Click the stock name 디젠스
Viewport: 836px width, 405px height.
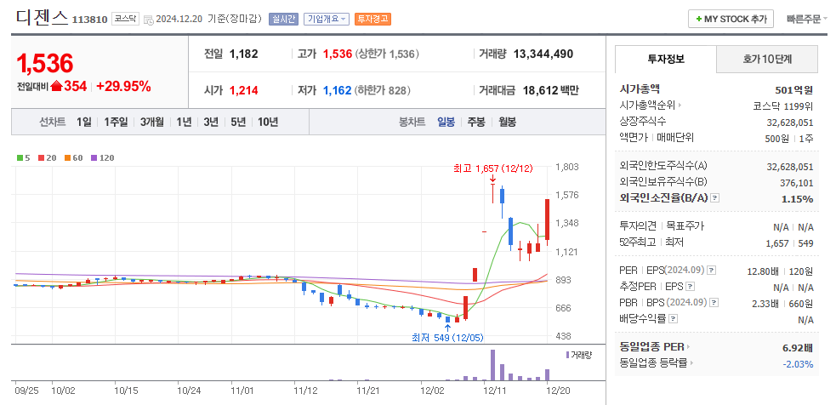(43, 18)
